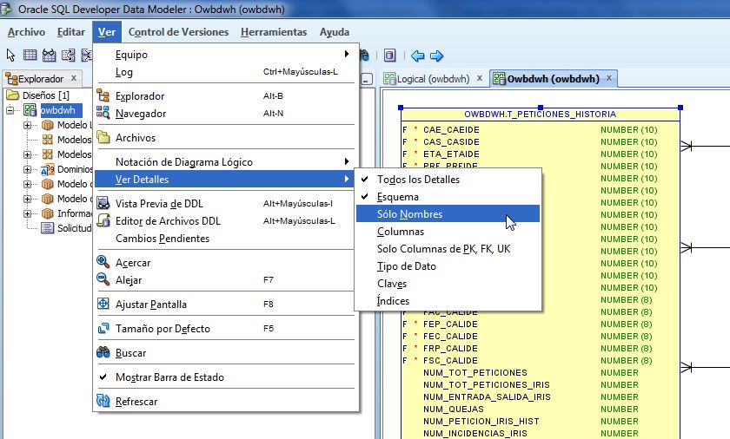Click the Ajustar Pantalla fit icon
The height and width of the screenshot is (439, 730).
(103, 304)
